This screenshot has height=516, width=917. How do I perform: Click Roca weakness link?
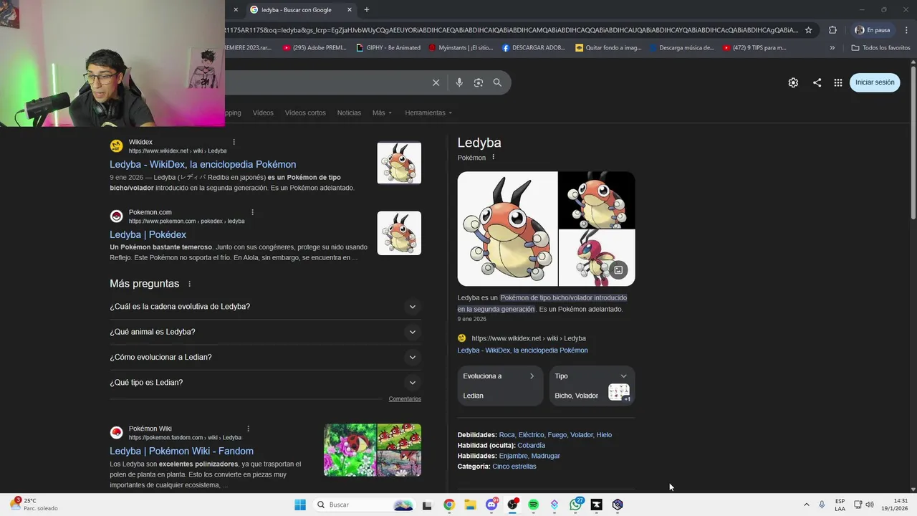506,435
